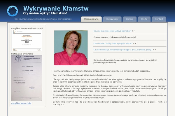The image size is (175, 116).
Task: Open the Kontakt tab
Action: click(x=159, y=19)
